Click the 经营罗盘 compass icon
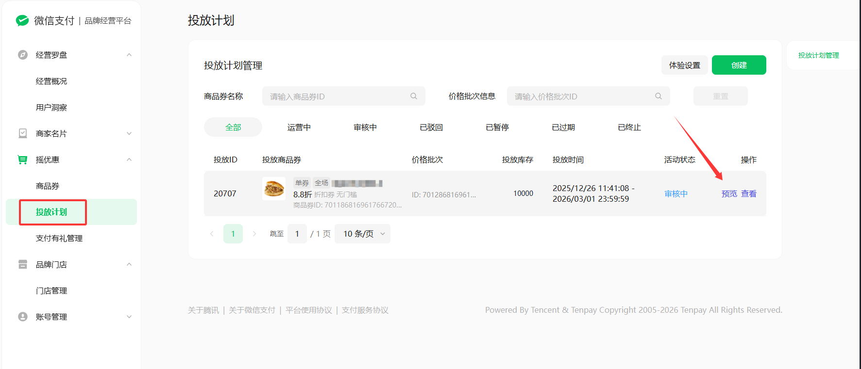Viewport: 861px width, 369px height. [23, 55]
